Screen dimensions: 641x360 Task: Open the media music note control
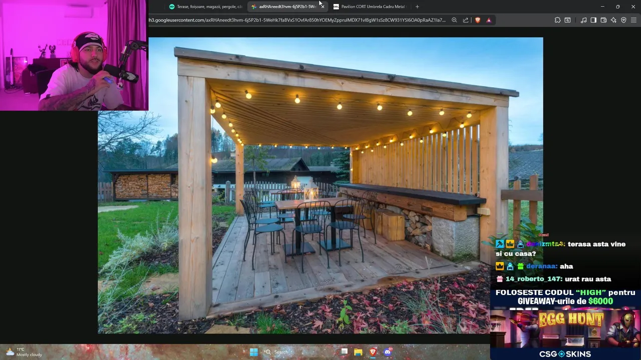(x=583, y=20)
